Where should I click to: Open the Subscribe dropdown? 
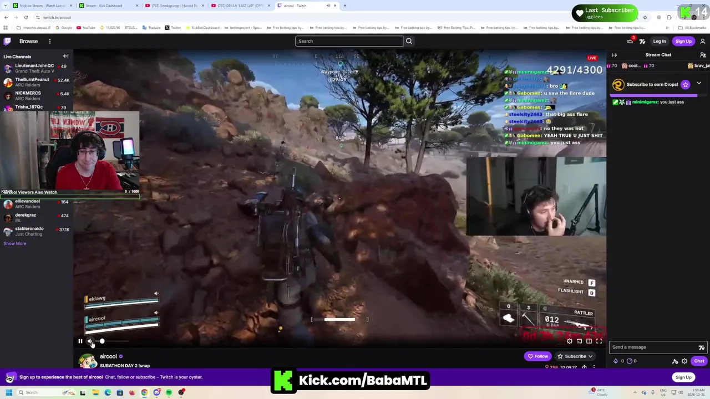pyautogui.click(x=575, y=356)
